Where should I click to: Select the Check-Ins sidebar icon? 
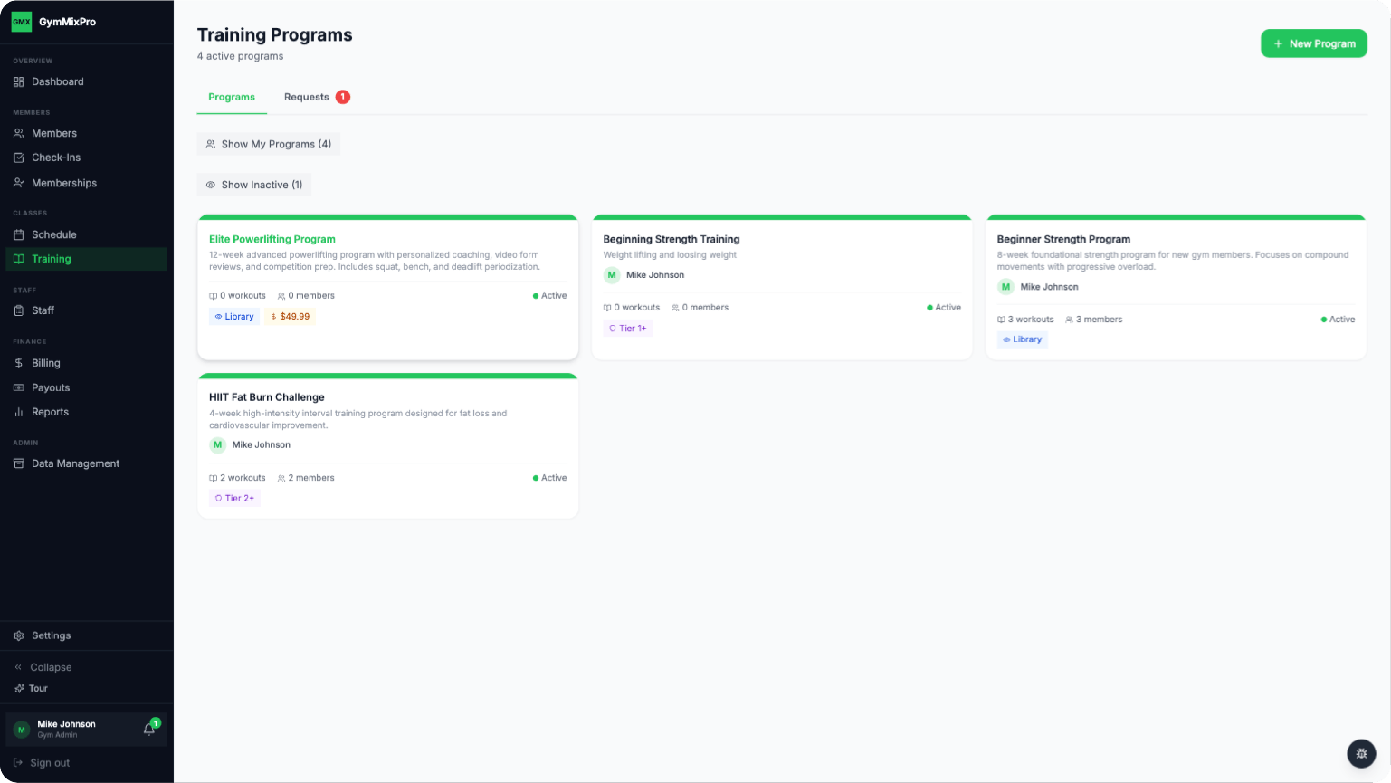click(x=19, y=158)
